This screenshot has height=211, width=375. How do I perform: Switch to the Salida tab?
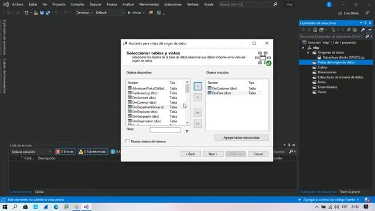[x=39, y=192]
